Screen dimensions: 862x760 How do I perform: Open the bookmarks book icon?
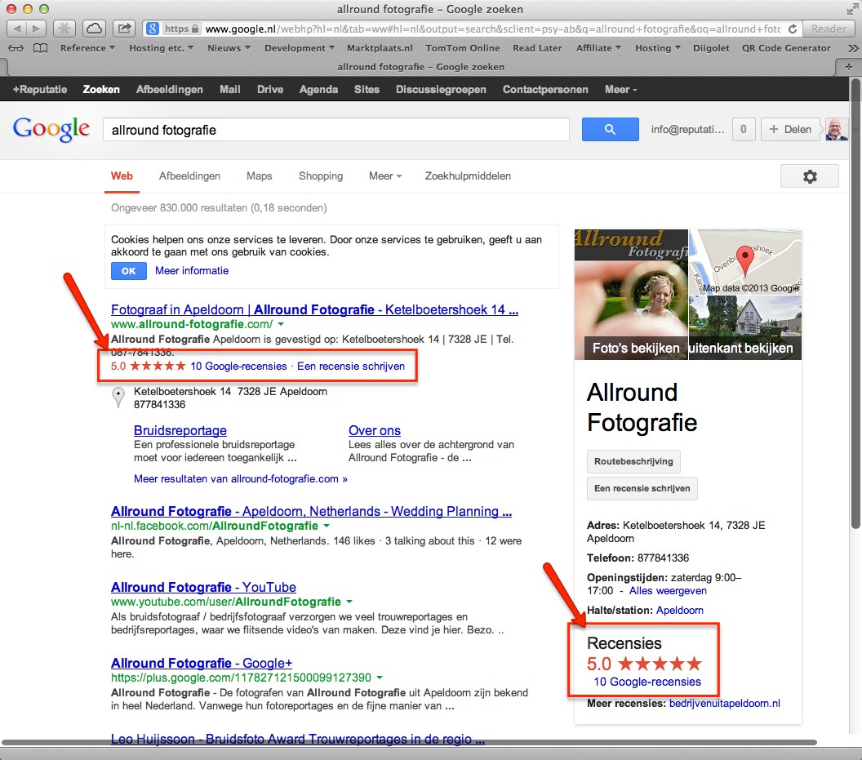(x=40, y=48)
